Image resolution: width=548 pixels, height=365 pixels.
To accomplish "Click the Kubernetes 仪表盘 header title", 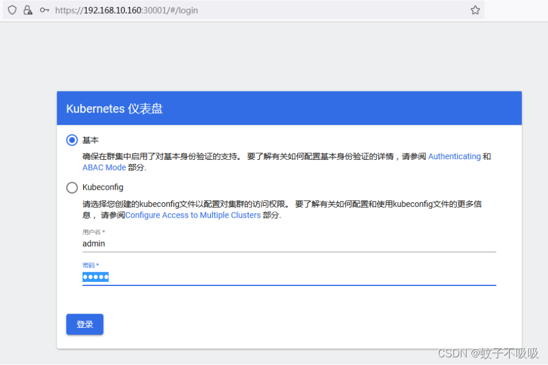I will tap(114, 108).
